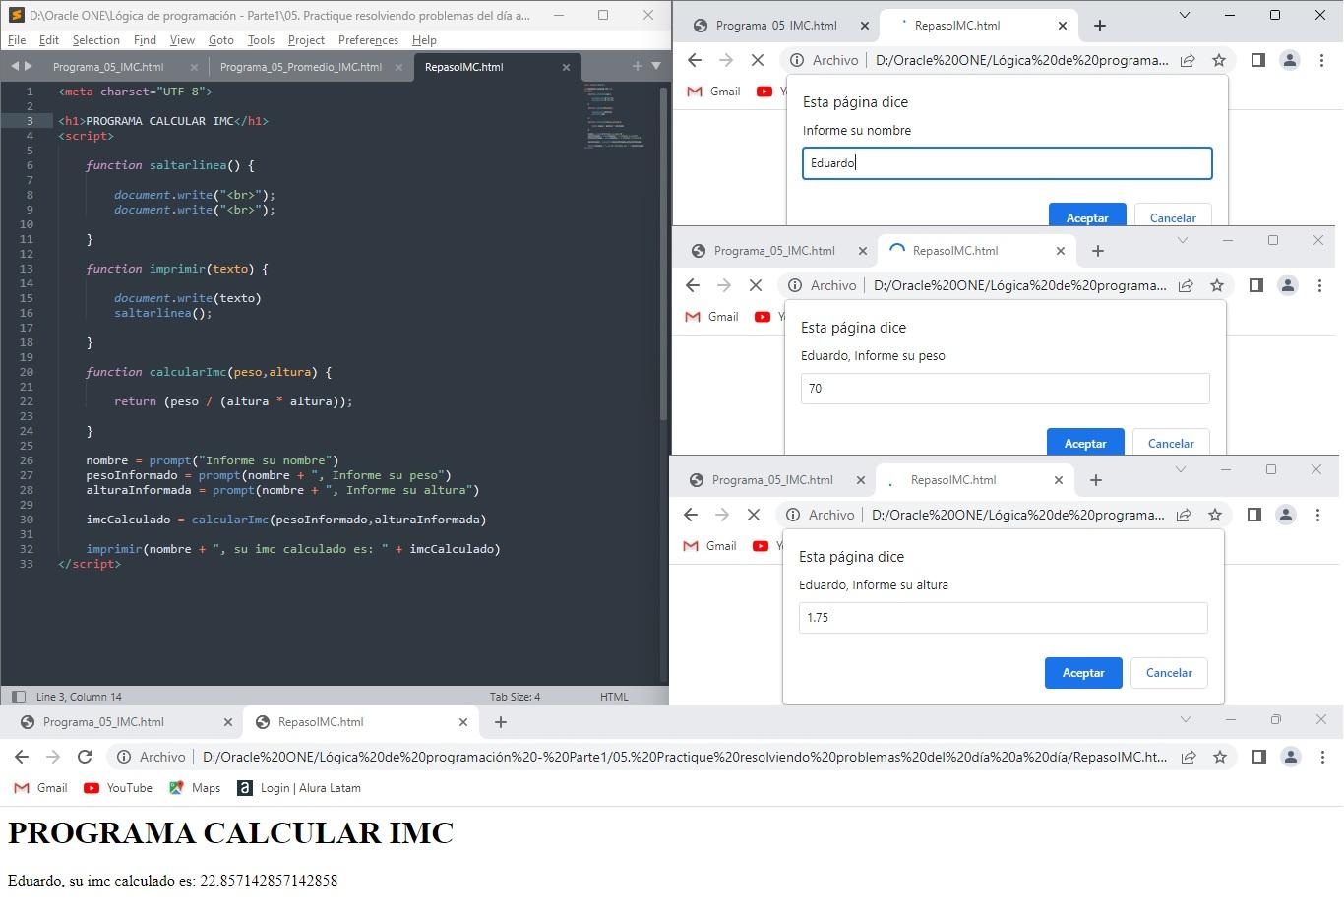Open the Selection menu
Screen dimensions: 1344x917
click(96, 40)
